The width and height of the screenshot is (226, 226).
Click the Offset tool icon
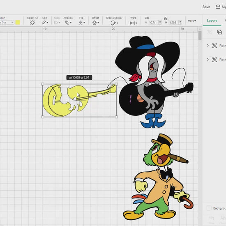pos(95,23)
